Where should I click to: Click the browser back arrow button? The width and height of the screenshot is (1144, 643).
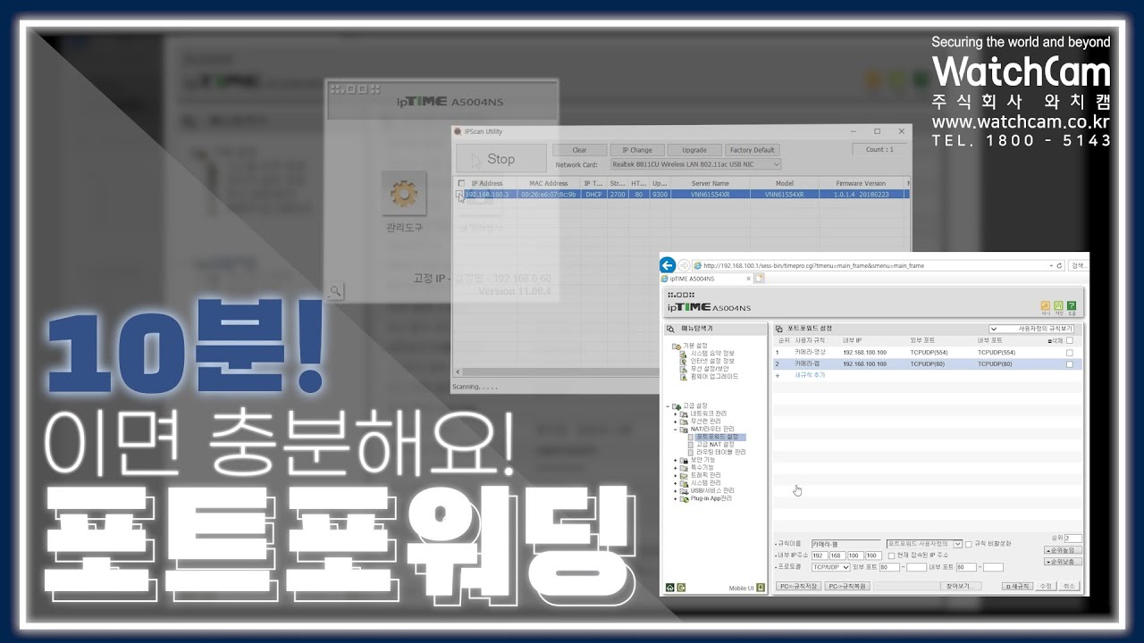[x=667, y=265]
